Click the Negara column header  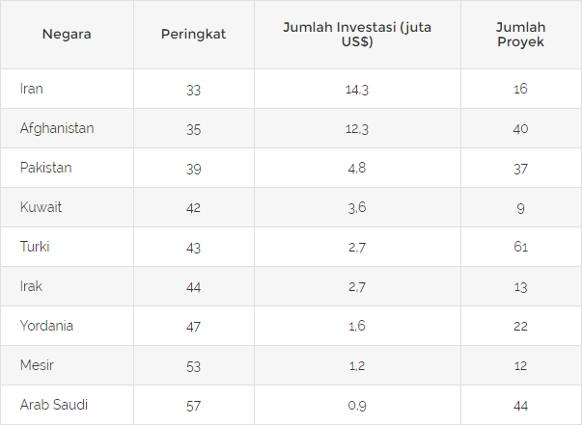tap(67, 35)
